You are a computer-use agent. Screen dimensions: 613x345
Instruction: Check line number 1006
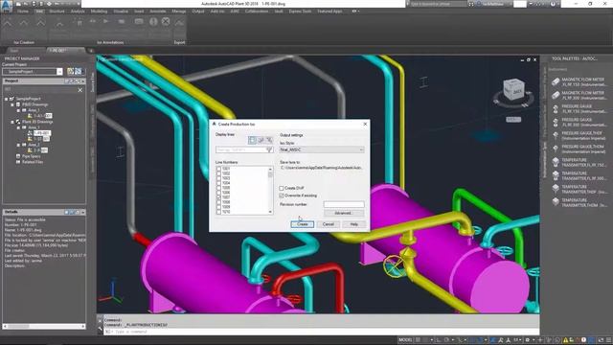219,193
